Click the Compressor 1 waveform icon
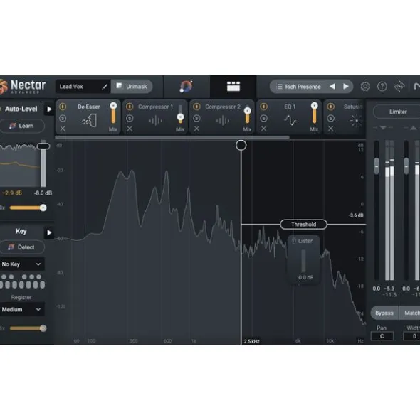Screen dimensions: 420x420 [x=156, y=121]
